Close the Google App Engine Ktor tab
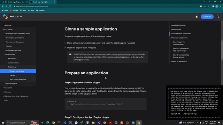Viewport: 223px width, 125px height. pos(55,2)
